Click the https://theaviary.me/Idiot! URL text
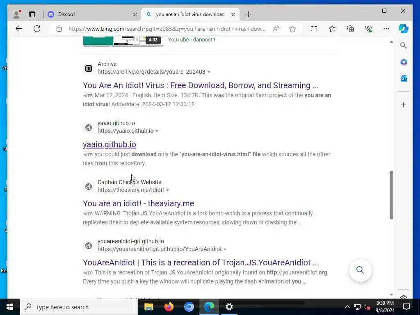 (131, 190)
